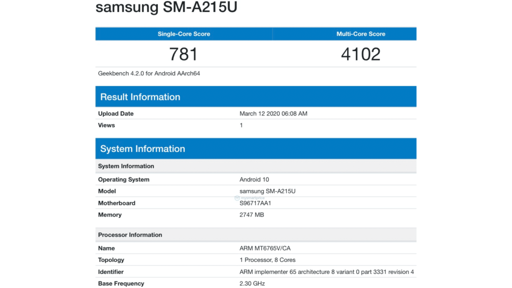
Task: Click the March 12 2020 upload timestamp
Action: click(273, 113)
